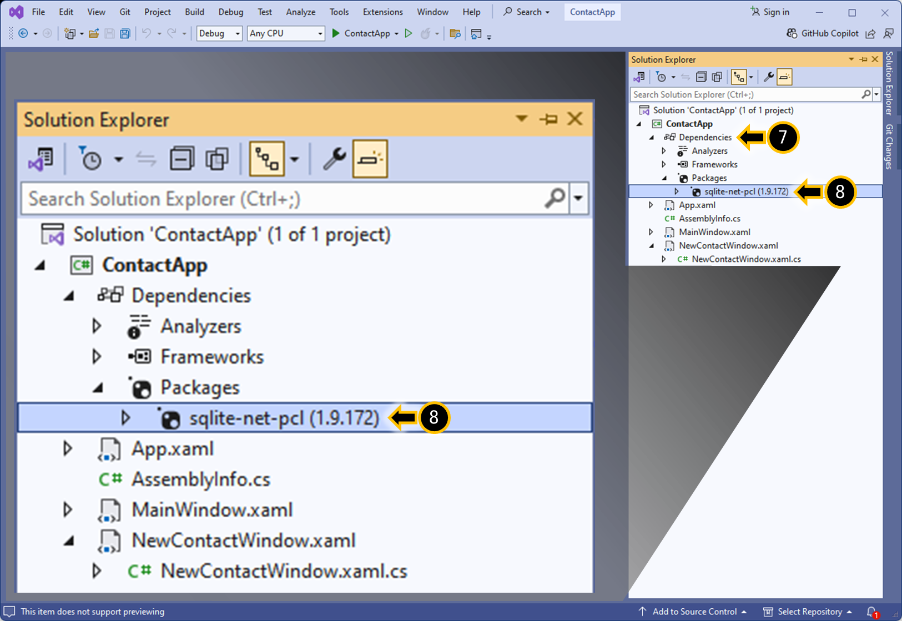Open the Debug configuration dropdown
902x621 pixels.
[x=220, y=33]
